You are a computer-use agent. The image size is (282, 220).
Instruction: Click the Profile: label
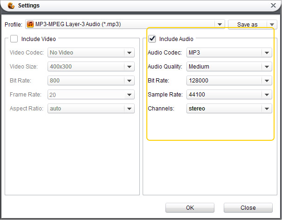point(14,24)
